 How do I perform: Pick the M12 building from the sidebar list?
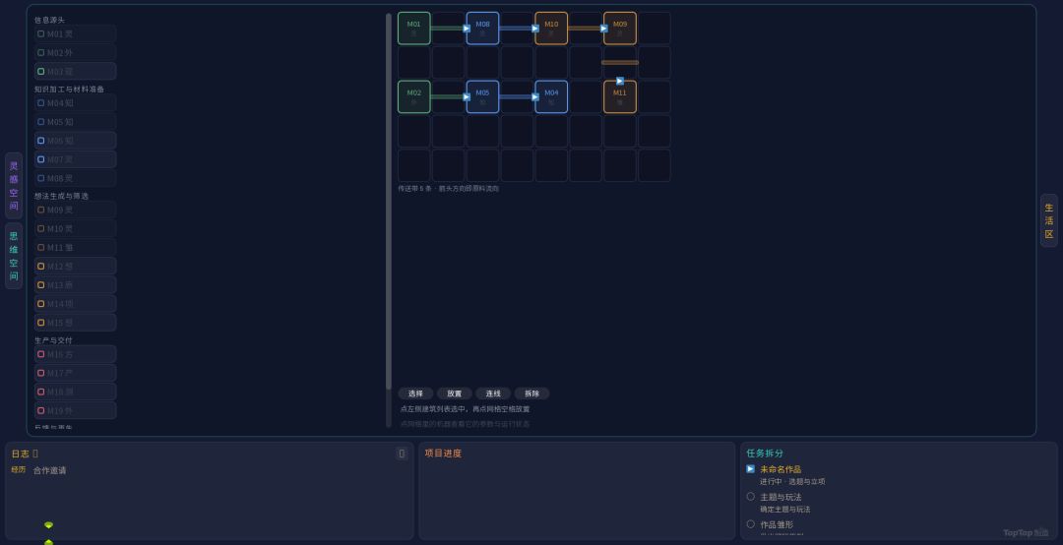[x=75, y=266]
